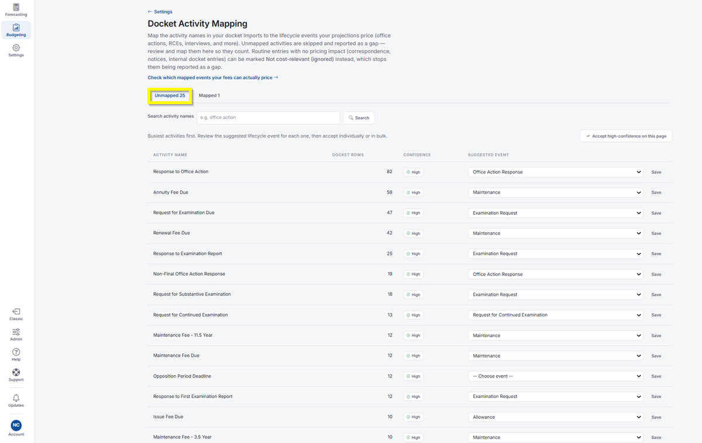Open dropdown for Response to Office Action

pos(556,172)
